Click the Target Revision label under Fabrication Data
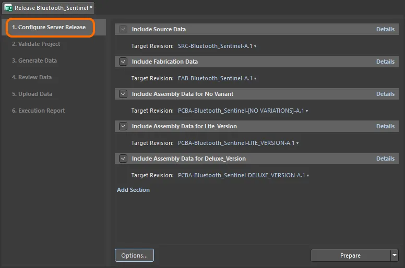Viewport: 405px width, 268px height. tap(152, 78)
